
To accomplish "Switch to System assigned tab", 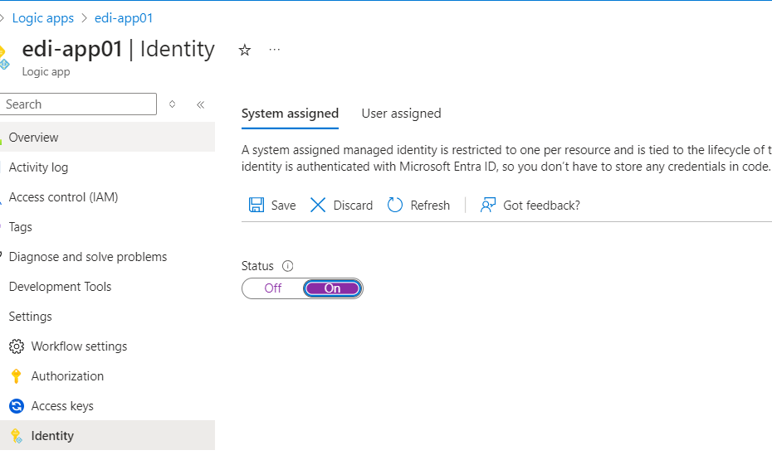I will tap(290, 114).
